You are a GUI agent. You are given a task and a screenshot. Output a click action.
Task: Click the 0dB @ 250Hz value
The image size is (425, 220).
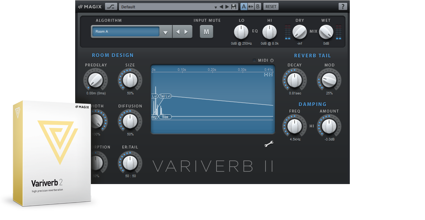241,43
